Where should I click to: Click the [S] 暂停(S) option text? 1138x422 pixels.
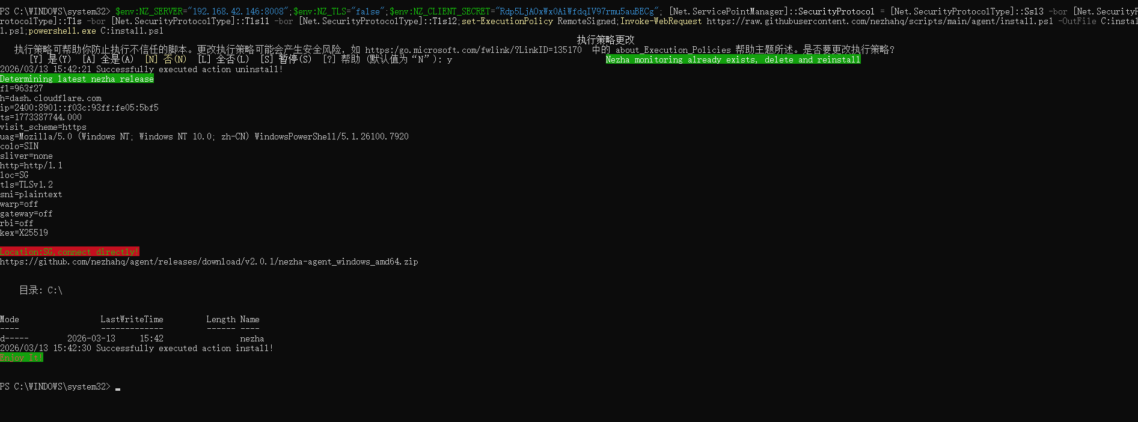286,60
